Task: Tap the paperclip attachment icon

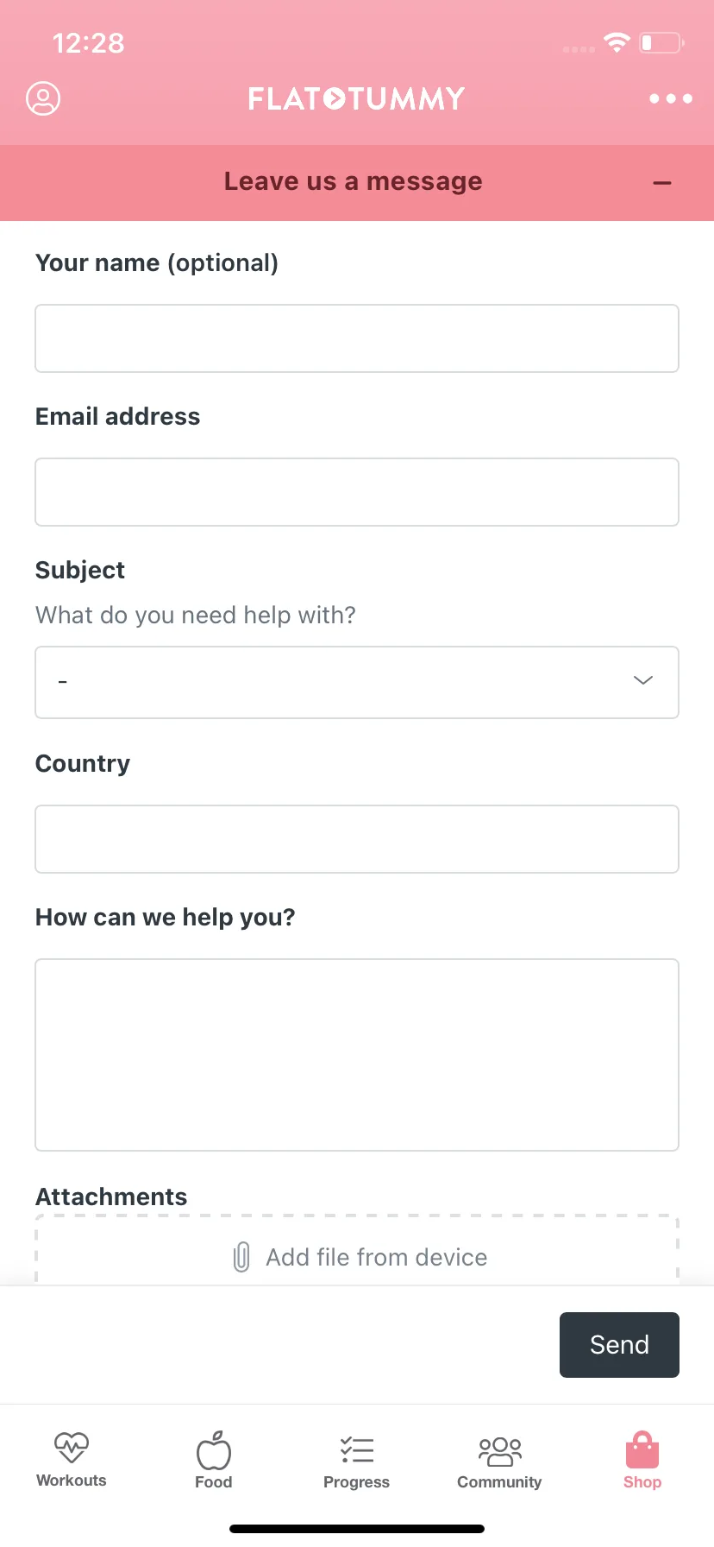Action: tap(241, 1257)
